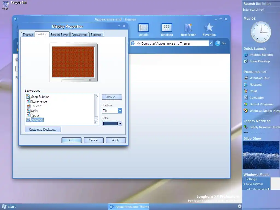Switch to the Themes tab

point(28,35)
